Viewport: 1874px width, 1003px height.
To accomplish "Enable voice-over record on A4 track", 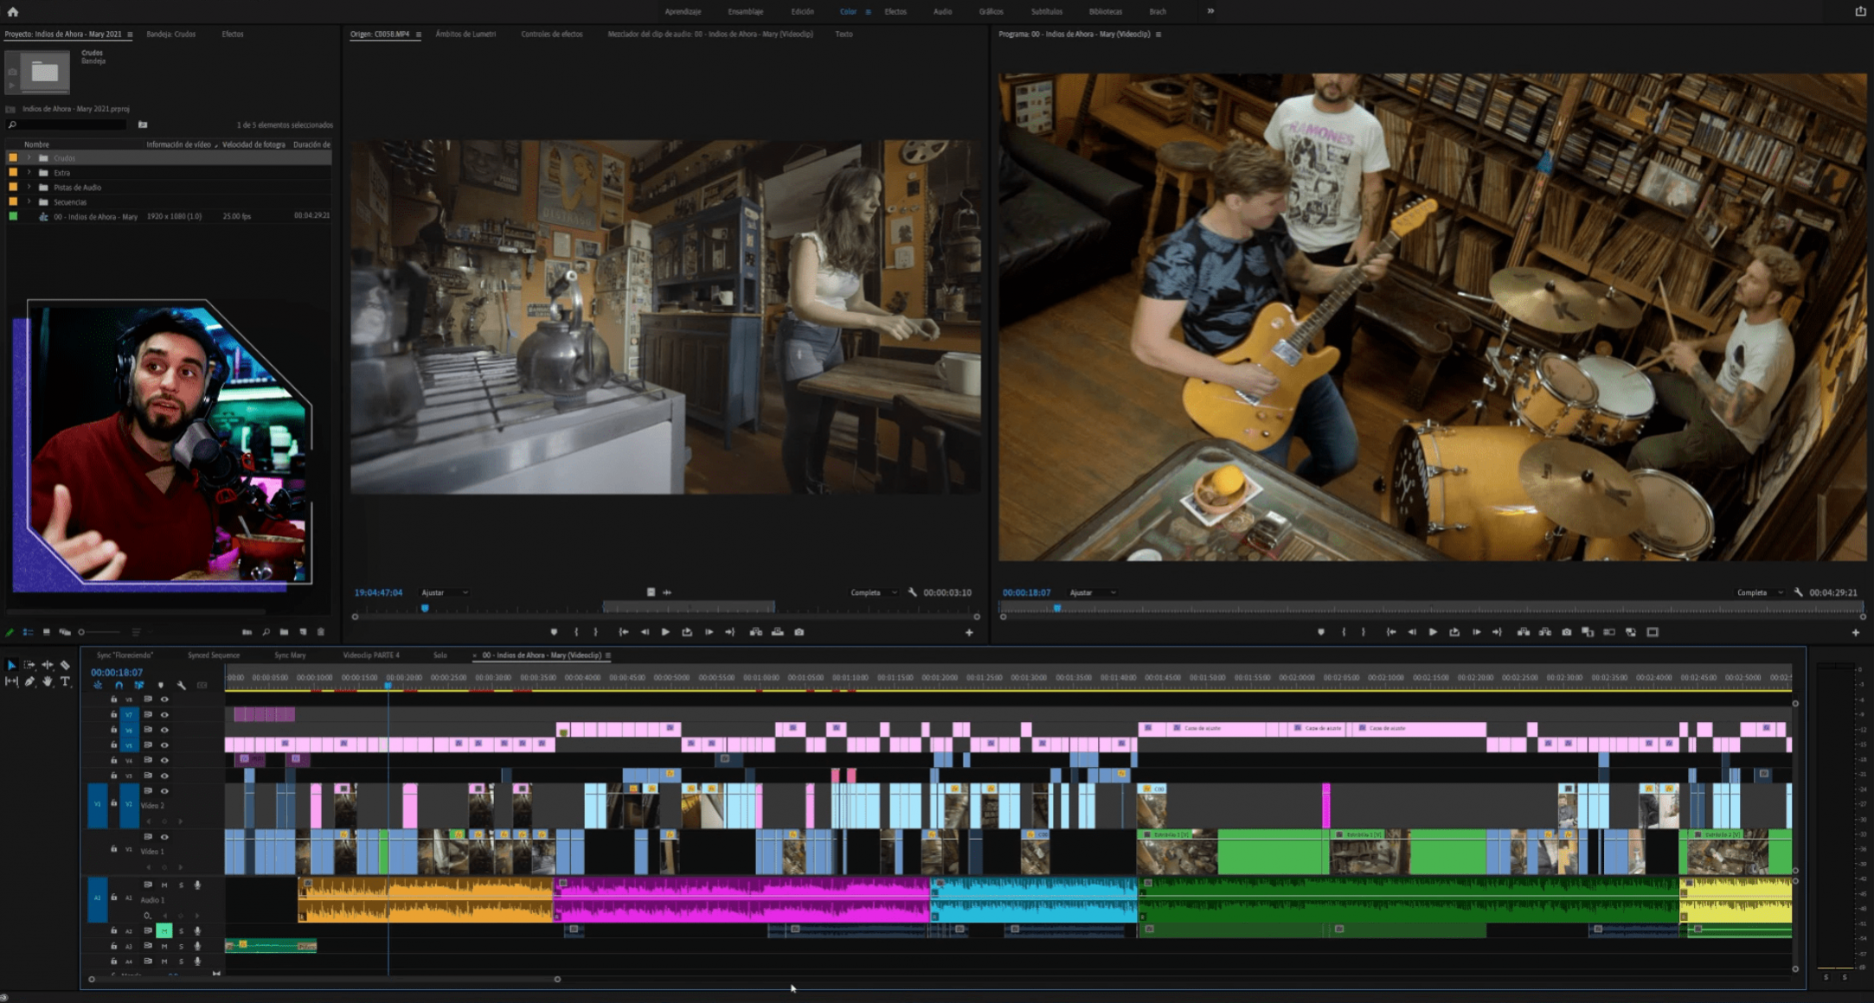I will 198,961.
